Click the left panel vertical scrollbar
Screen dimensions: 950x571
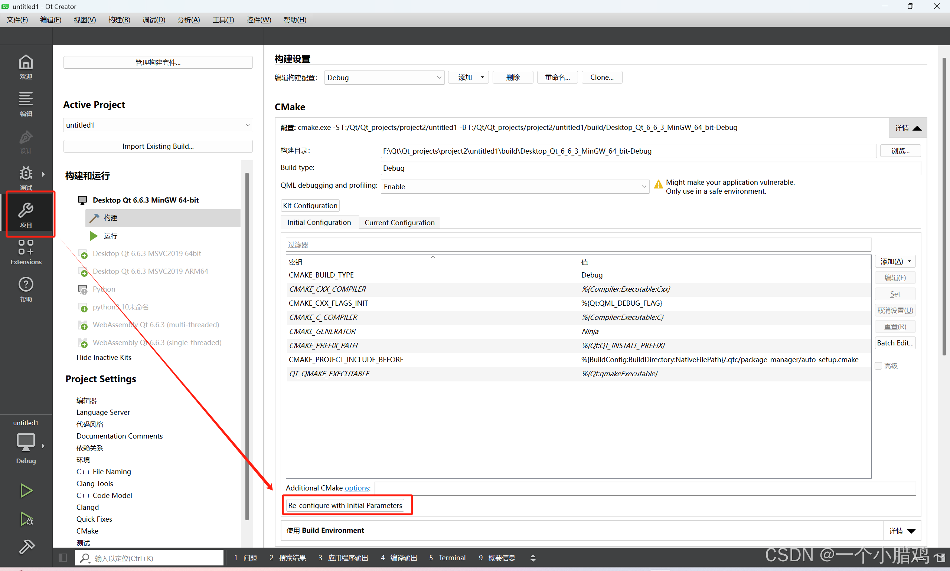coord(247,346)
